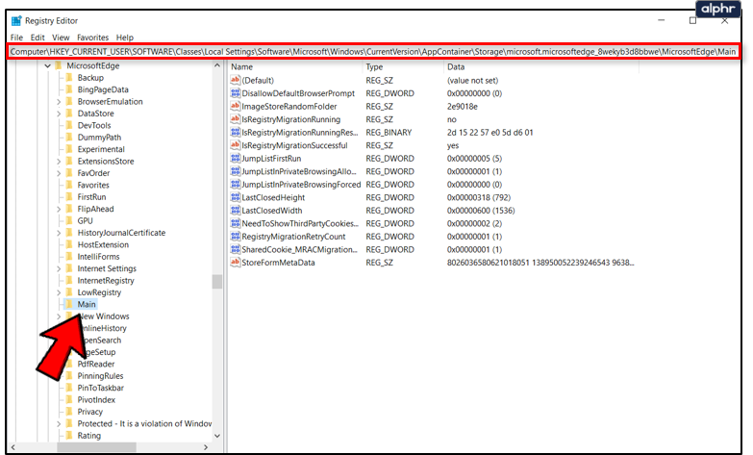Open the File menu

16,37
